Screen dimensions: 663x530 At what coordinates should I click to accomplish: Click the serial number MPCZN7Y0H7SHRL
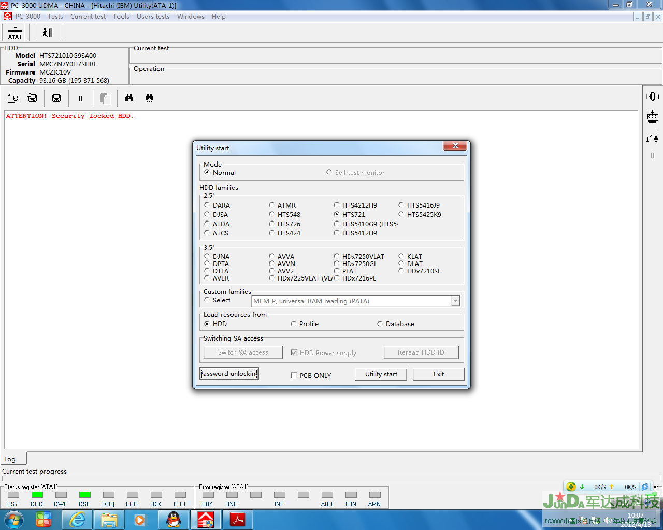[x=68, y=64]
